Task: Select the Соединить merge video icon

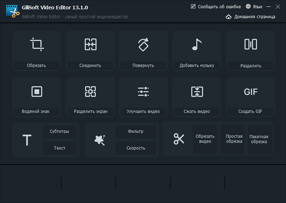Action: [x=90, y=45]
